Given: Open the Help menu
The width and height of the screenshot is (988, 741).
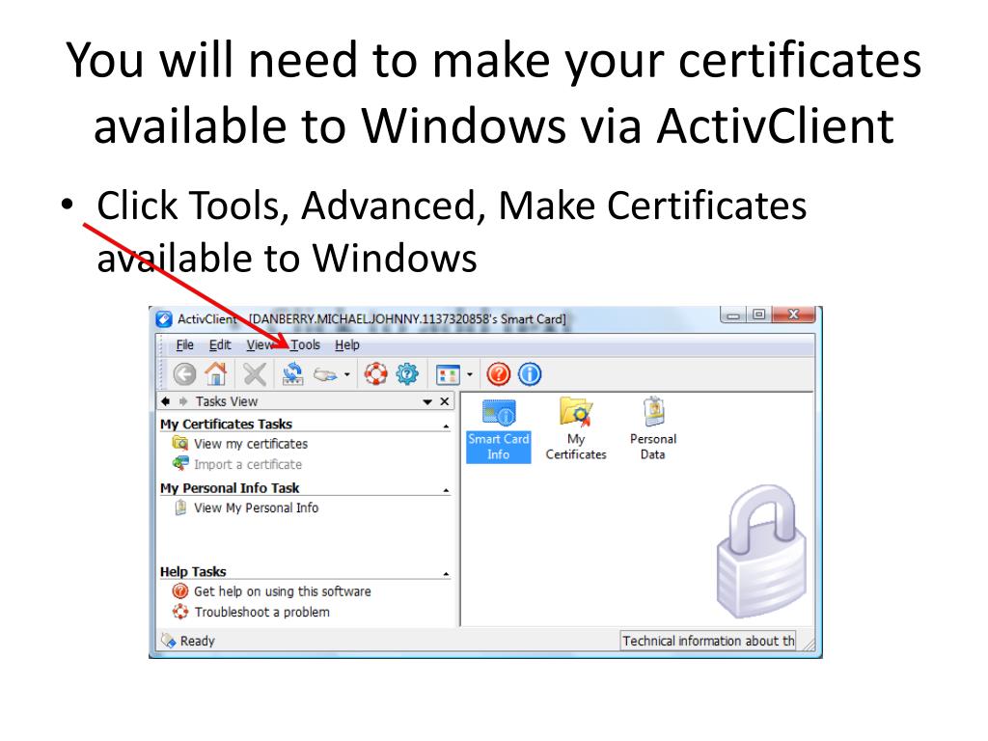Looking at the screenshot, I should point(347,344).
